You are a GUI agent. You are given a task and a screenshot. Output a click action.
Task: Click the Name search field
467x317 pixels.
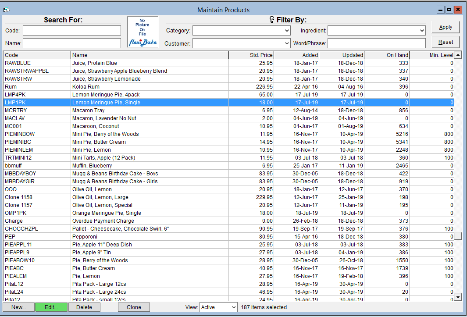point(72,43)
